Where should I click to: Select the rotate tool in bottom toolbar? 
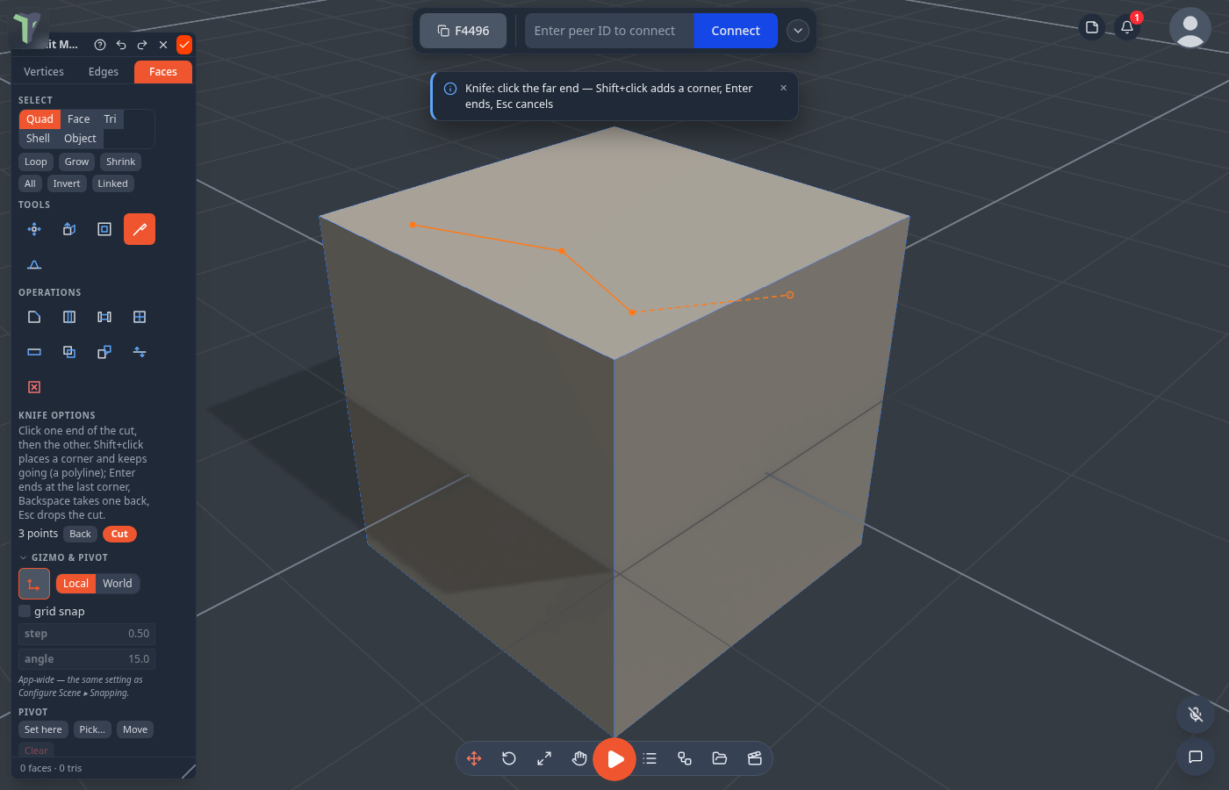[x=509, y=758]
